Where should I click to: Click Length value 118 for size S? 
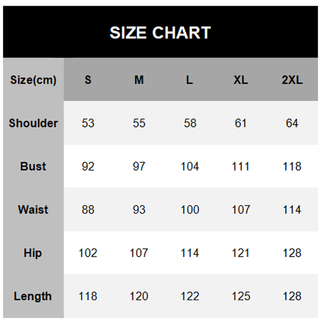(88, 296)
